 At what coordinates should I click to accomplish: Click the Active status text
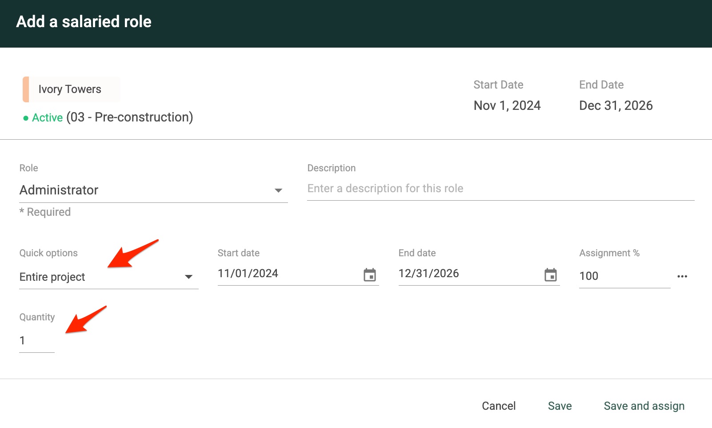48,117
